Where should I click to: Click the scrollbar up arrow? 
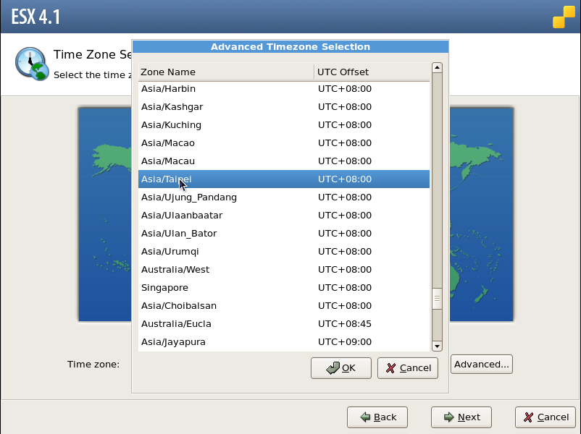pyautogui.click(x=438, y=67)
